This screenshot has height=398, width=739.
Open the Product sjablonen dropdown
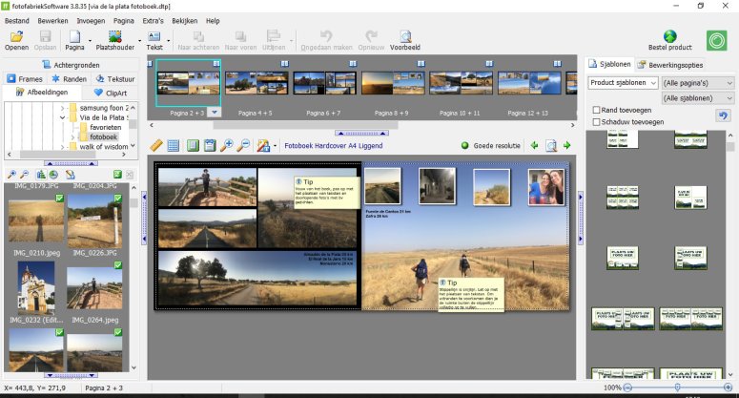(x=623, y=83)
